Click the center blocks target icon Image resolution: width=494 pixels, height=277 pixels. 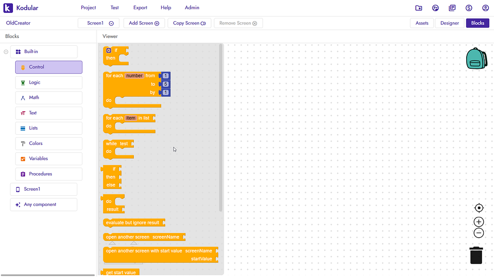479,208
